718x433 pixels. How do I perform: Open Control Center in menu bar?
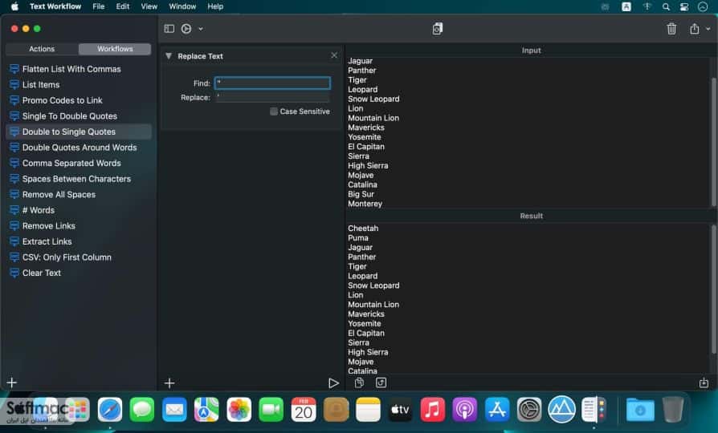tap(684, 6)
